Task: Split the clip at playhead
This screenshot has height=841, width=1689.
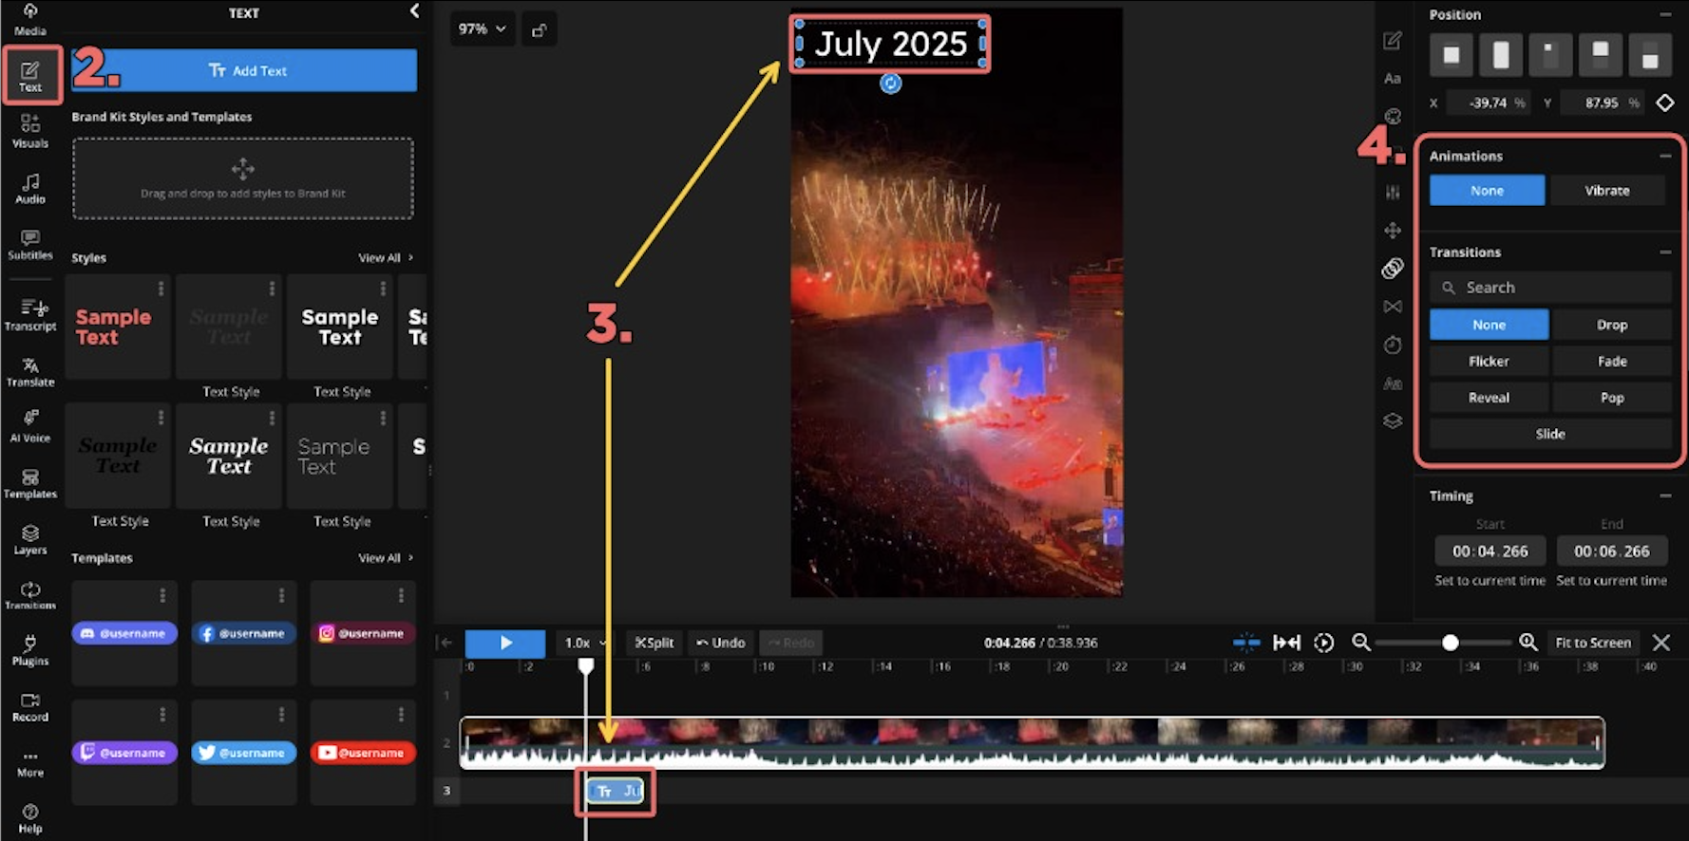Action: (654, 643)
